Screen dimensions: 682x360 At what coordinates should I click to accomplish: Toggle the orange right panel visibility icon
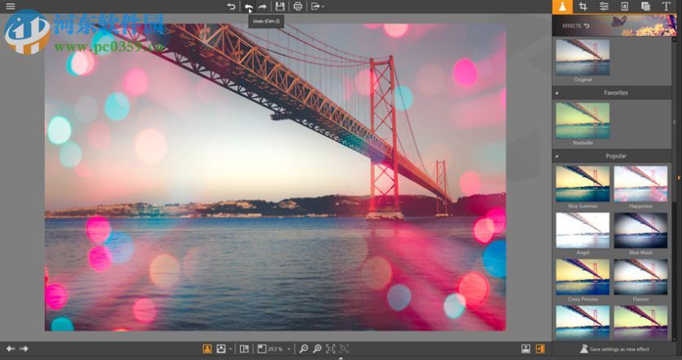point(540,349)
